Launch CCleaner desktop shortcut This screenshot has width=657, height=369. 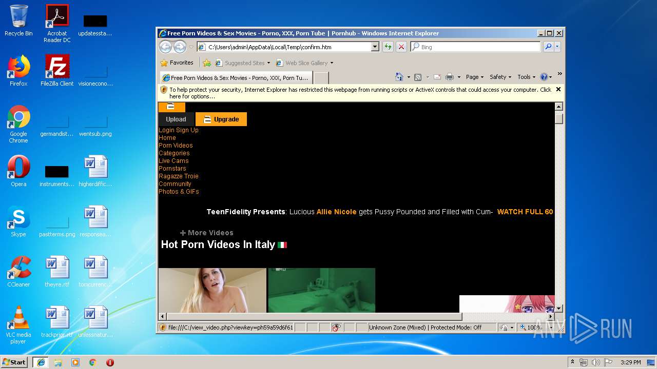click(18, 272)
